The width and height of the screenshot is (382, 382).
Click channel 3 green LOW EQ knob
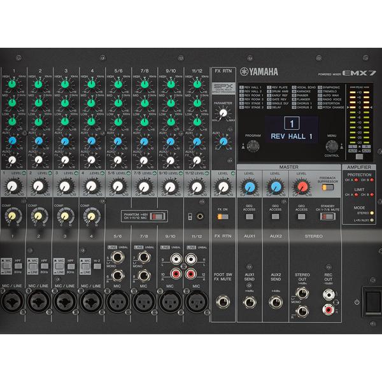click(65, 122)
